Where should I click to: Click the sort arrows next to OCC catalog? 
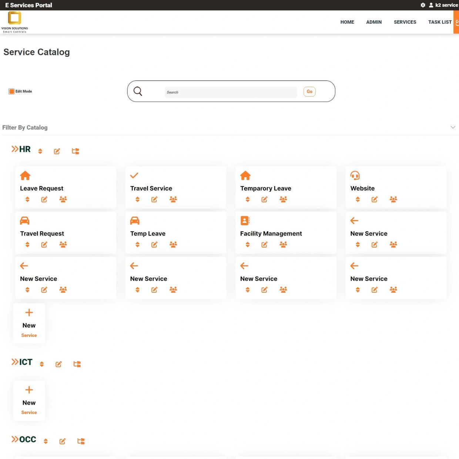(46, 441)
